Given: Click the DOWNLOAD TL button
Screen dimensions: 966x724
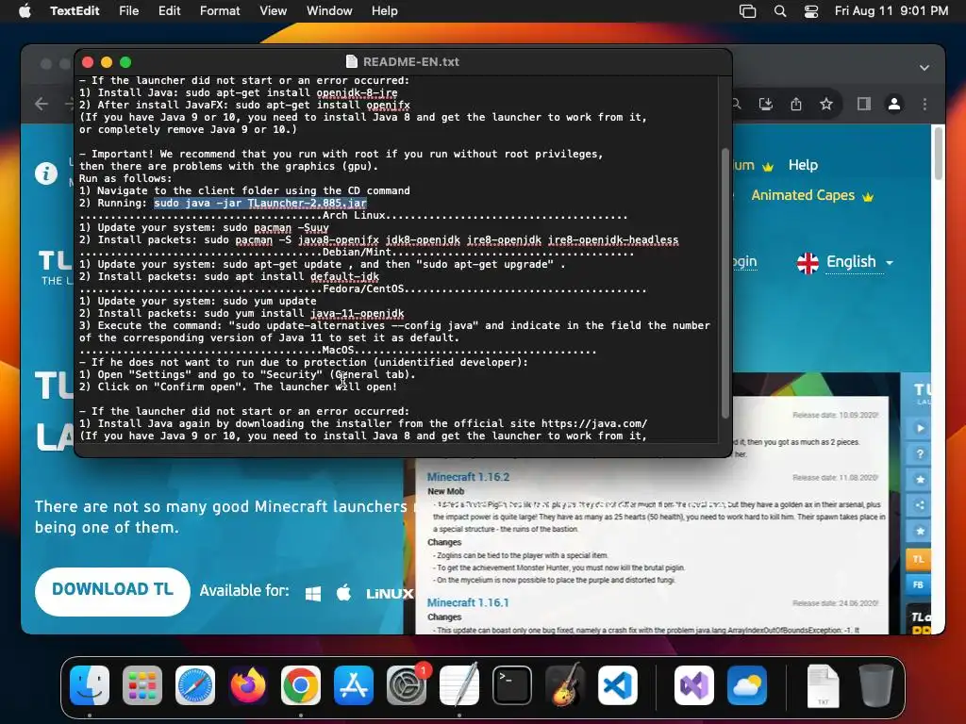Looking at the screenshot, I should tap(113, 591).
